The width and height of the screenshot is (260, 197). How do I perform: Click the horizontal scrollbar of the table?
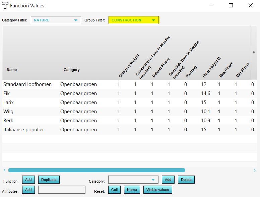click(x=96, y=170)
